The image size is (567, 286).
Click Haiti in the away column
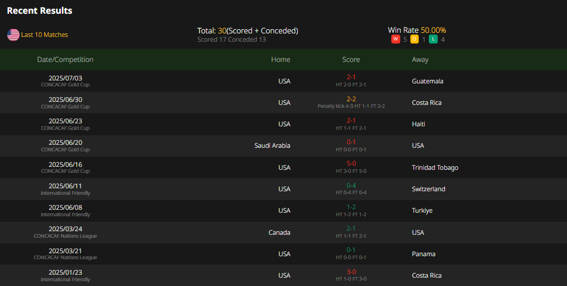click(x=418, y=124)
